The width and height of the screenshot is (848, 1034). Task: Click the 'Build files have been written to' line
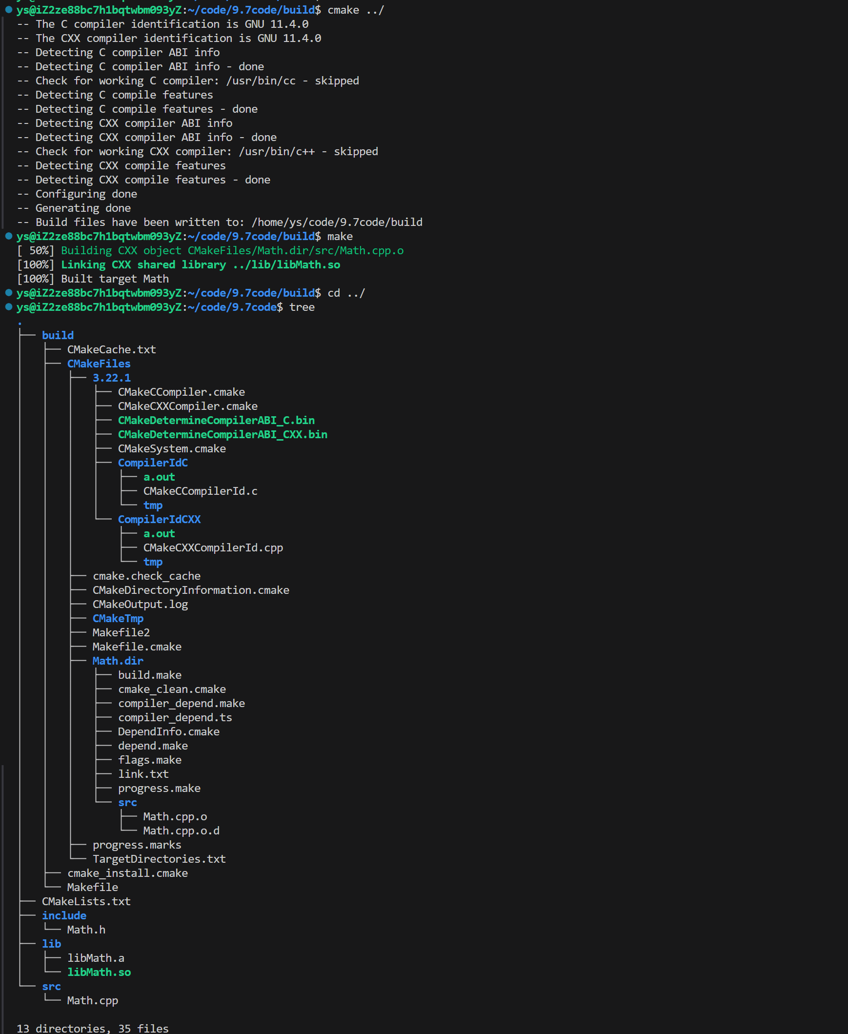tap(220, 222)
